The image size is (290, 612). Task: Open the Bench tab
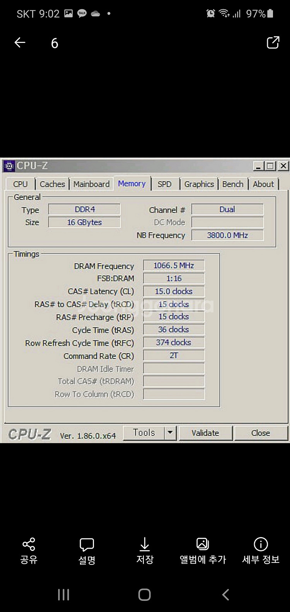[233, 184]
